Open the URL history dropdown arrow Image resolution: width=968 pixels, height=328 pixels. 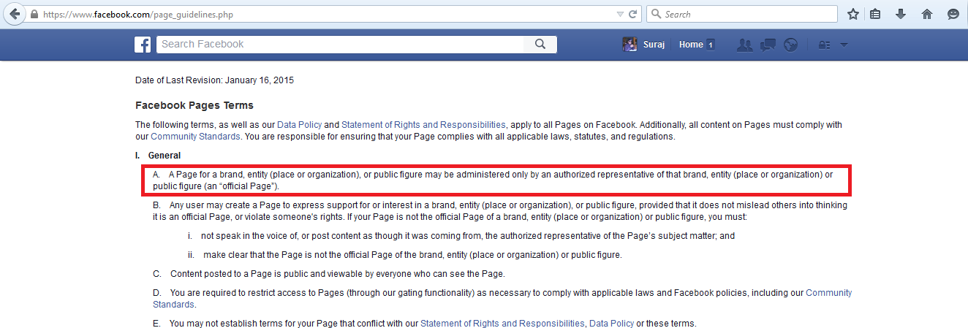tap(620, 15)
